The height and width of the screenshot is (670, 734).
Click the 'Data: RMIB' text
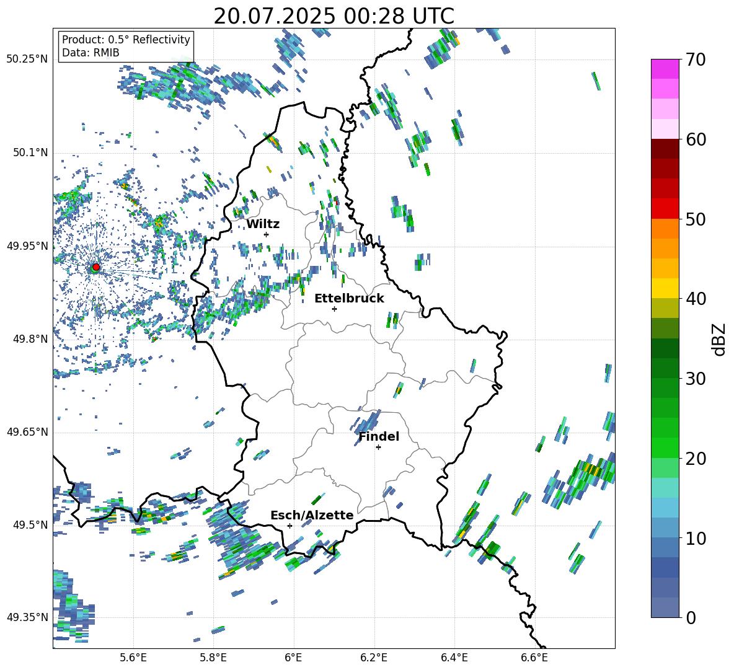click(91, 53)
